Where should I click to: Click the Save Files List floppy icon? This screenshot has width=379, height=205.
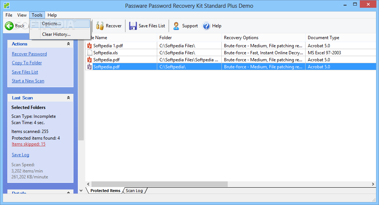(133, 25)
